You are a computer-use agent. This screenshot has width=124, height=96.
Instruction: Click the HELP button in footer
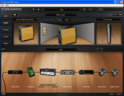pyautogui.click(x=112, y=94)
